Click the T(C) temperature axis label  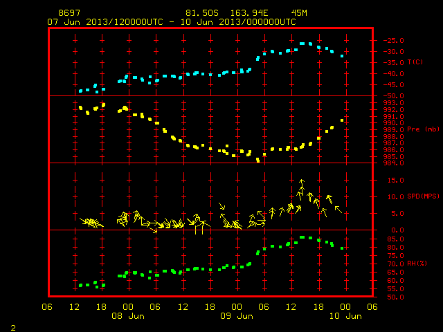415,62
